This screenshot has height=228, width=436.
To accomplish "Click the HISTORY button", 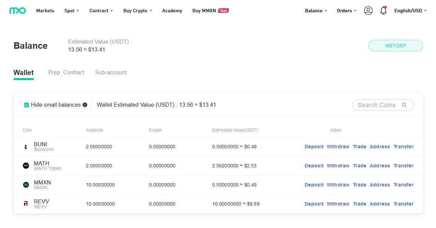I will [395, 46].
